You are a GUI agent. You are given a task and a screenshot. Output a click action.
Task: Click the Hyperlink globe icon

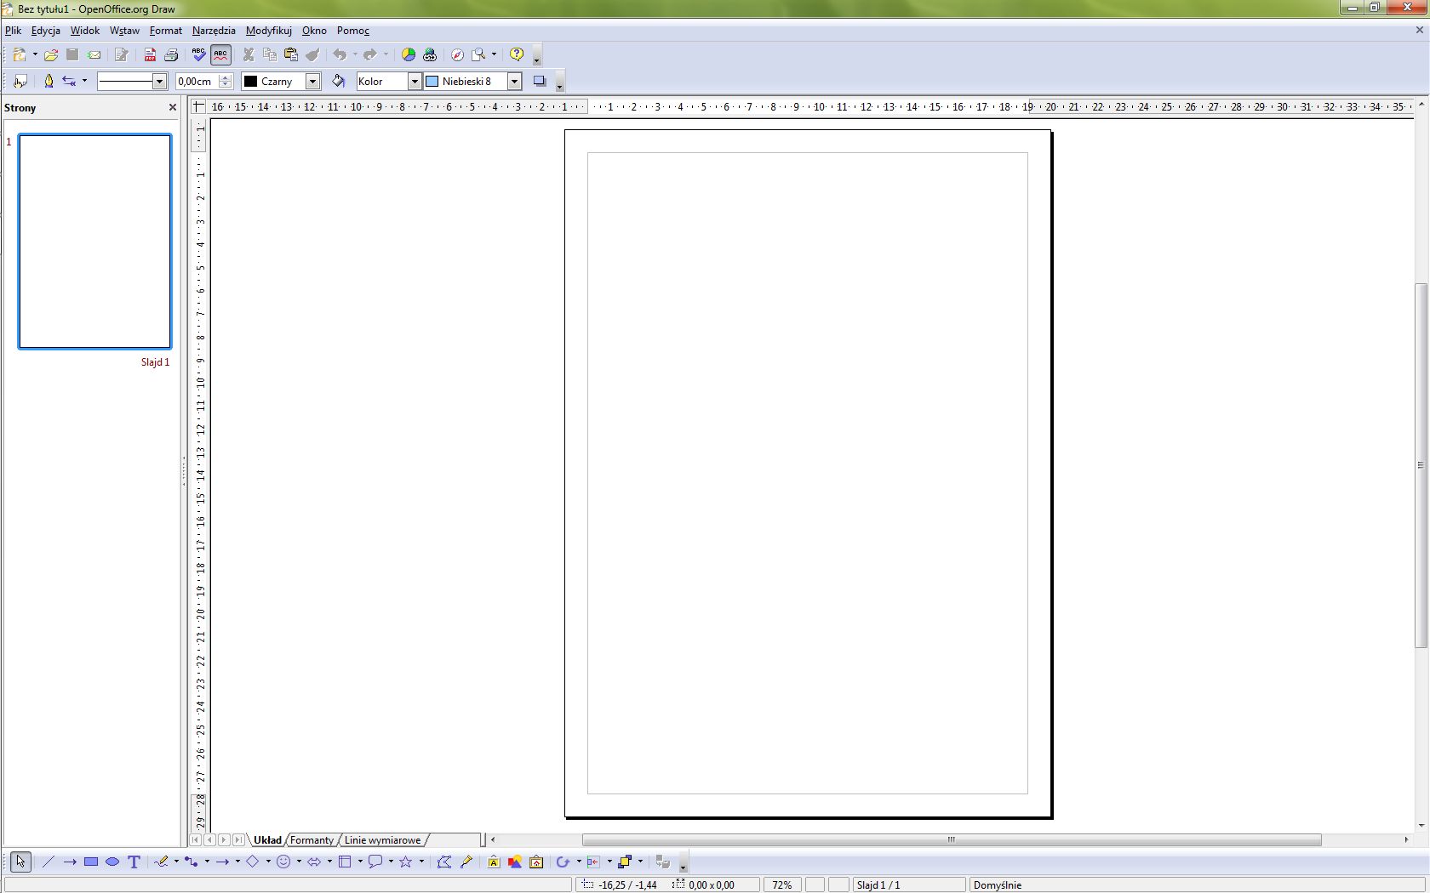(430, 54)
